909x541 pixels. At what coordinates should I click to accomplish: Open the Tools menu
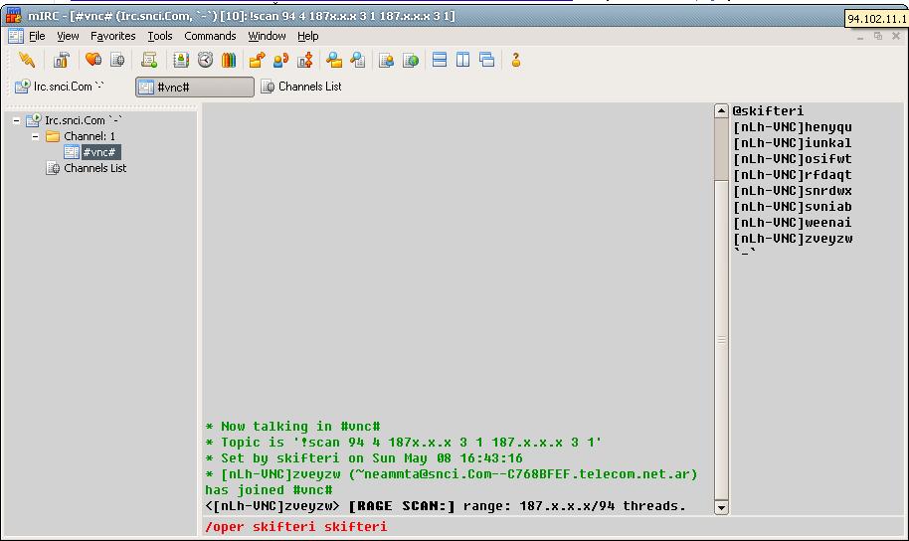(x=160, y=36)
